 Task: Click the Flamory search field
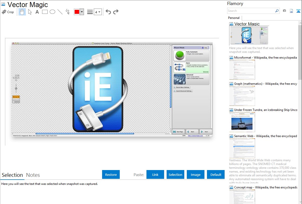pyautogui.click(x=251, y=11)
